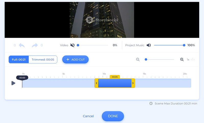Screen dimensions: 204x123
Task: Click the zoom in magnifier icon
Action: click(x=182, y=59)
